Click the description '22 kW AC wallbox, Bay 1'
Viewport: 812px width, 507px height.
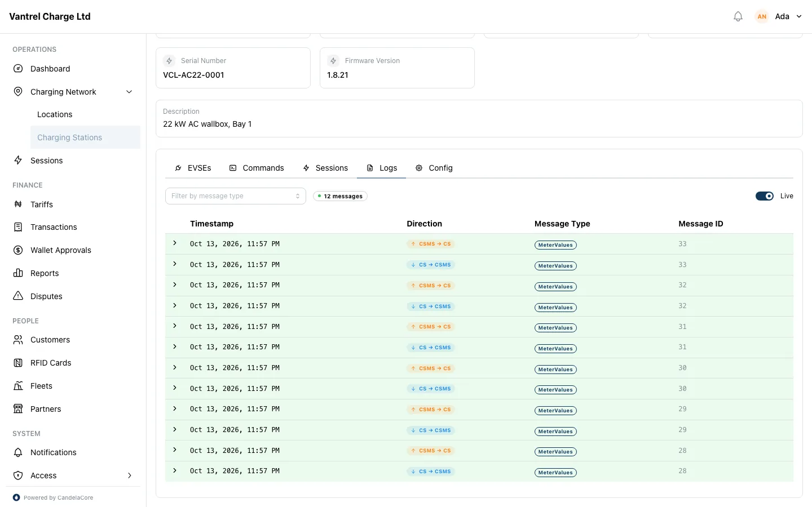point(208,124)
